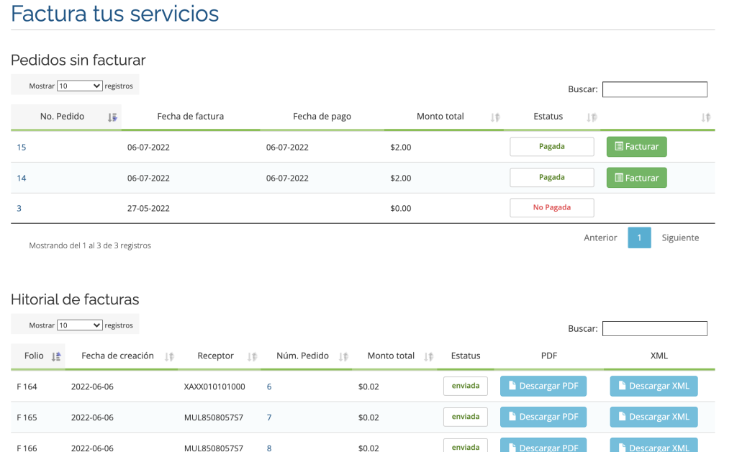Click the Pagada status badge of order 15

pyautogui.click(x=552, y=147)
